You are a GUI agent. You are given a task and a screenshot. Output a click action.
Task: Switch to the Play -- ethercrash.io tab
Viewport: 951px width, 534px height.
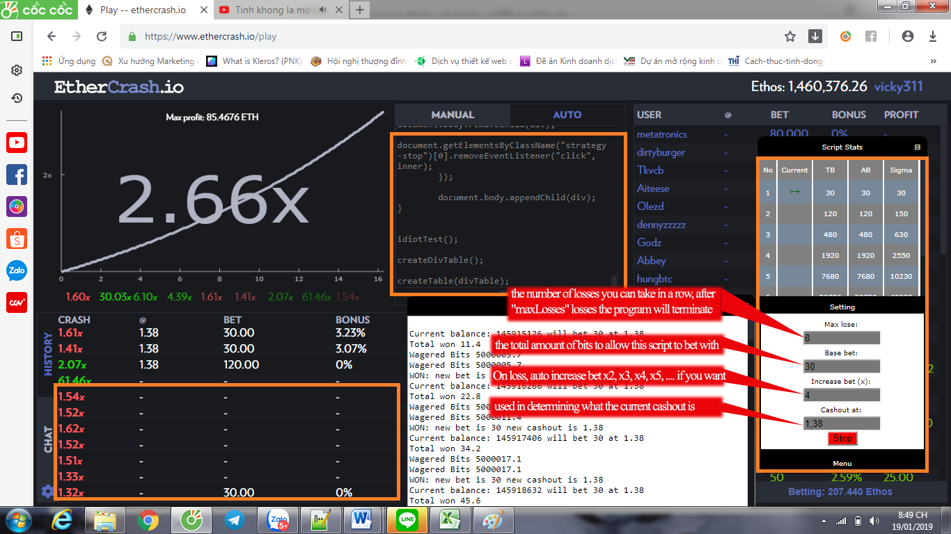146,10
